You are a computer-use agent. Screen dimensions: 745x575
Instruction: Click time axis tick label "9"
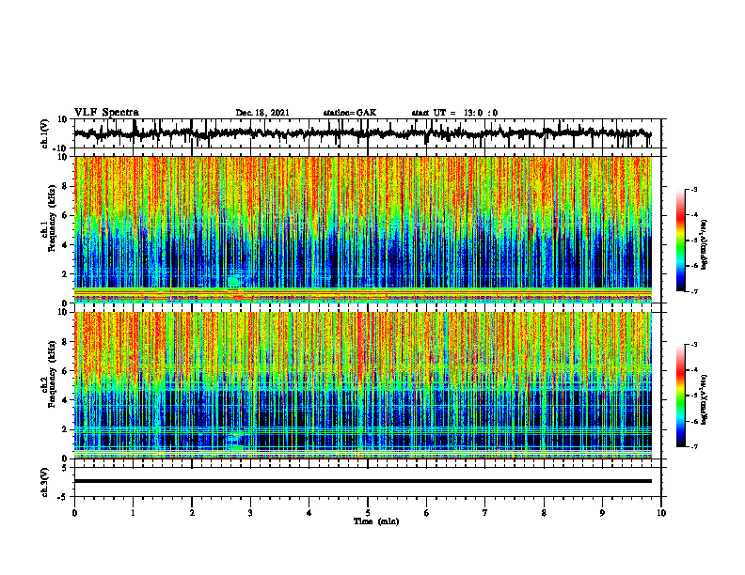pos(602,513)
